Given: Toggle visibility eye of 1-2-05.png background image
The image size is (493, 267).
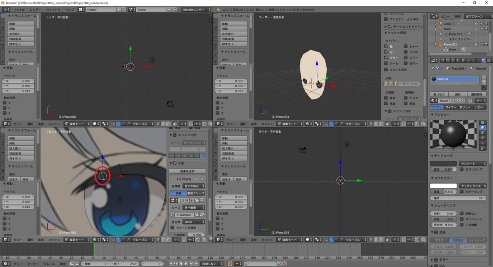Looking at the screenshot, I should point(197,179).
